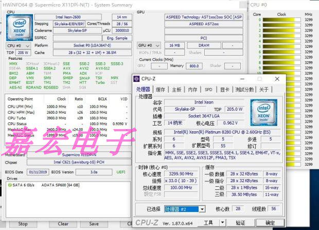Click the Save button in HWiNFO
Viewport: 319px width, 230px height.
(x=94, y=224)
